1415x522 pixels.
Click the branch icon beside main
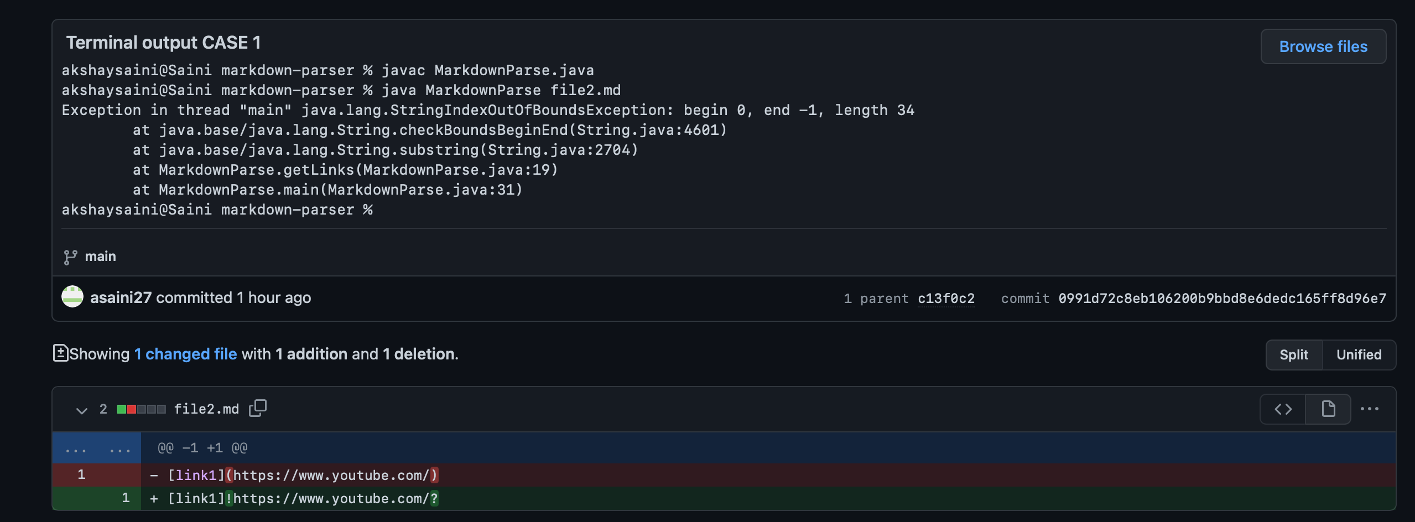tap(70, 256)
